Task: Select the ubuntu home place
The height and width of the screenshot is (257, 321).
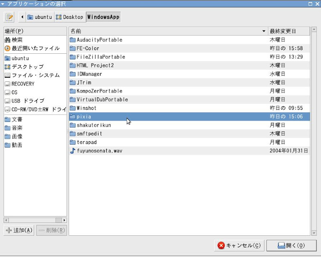Action: point(35,58)
